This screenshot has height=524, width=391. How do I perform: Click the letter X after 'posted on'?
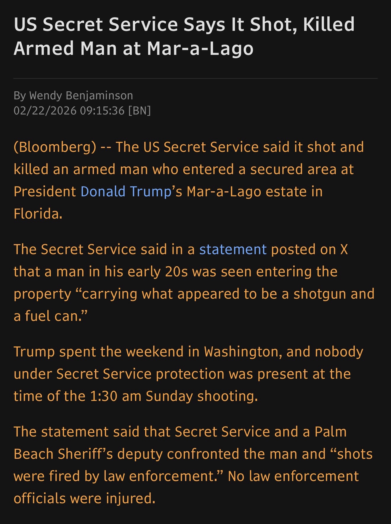[344, 249]
